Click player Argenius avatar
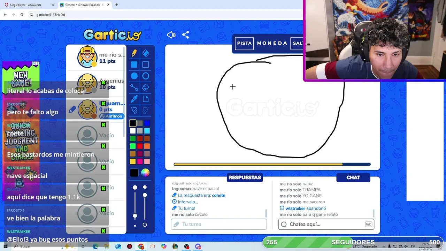 [x=87, y=83]
